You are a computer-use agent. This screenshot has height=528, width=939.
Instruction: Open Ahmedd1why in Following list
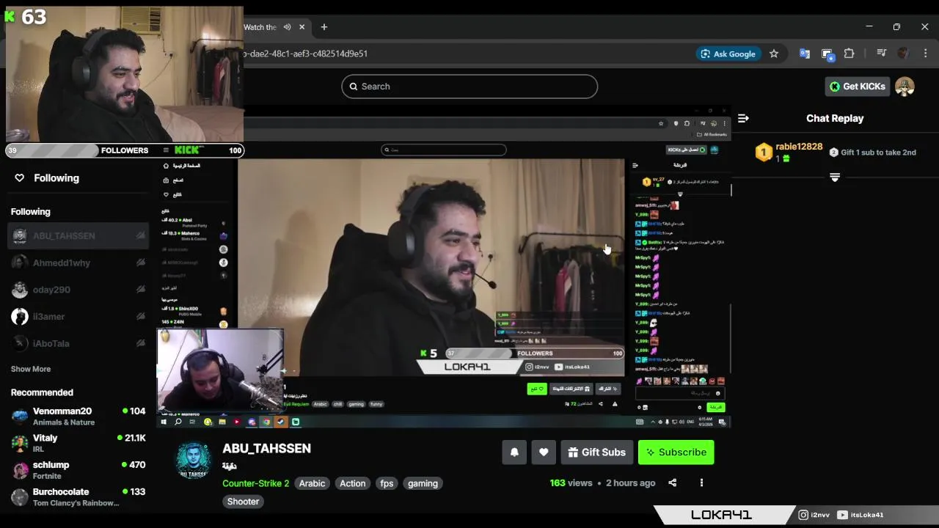[x=78, y=263]
